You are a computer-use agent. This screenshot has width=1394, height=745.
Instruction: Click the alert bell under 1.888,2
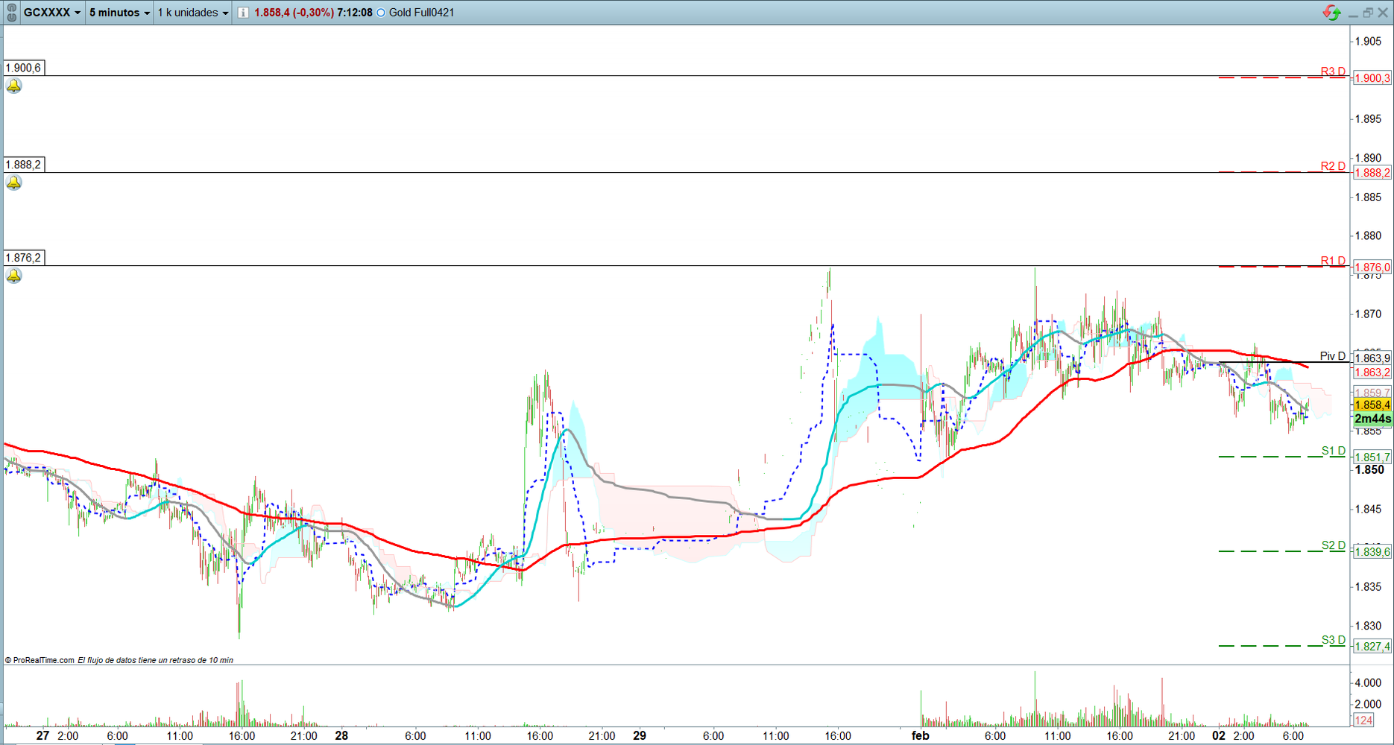pyautogui.click(x=14, y=183)
